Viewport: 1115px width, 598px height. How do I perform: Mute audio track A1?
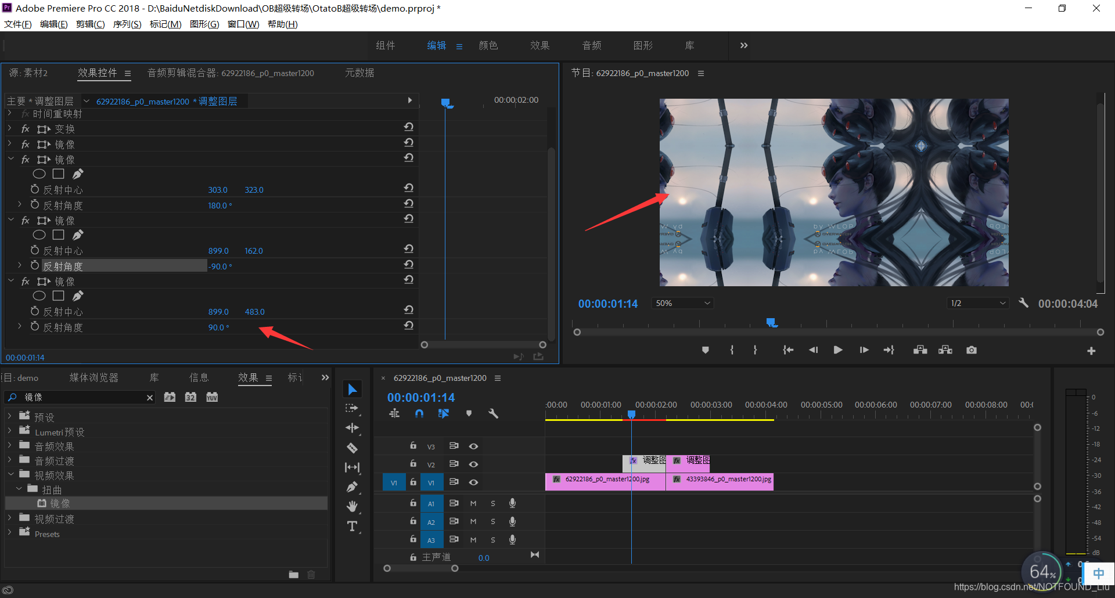(473, 503)
